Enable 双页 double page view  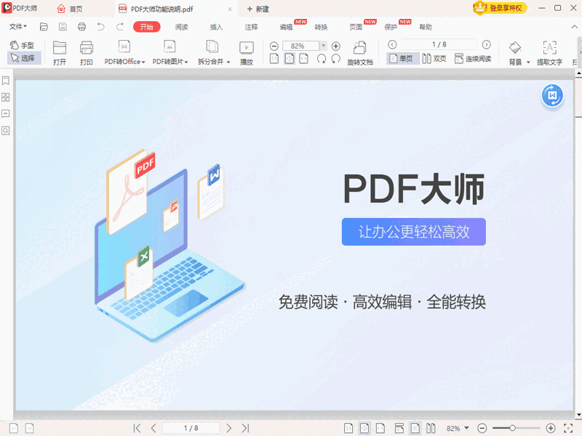click(x=434, y=59)
